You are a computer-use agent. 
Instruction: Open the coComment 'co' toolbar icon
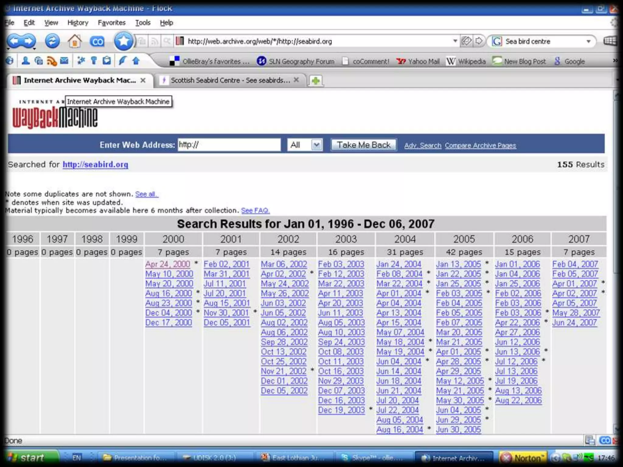tap(97, 41)
